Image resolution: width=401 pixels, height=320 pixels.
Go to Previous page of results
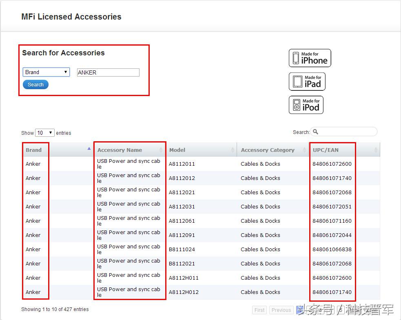click(281, 310)
